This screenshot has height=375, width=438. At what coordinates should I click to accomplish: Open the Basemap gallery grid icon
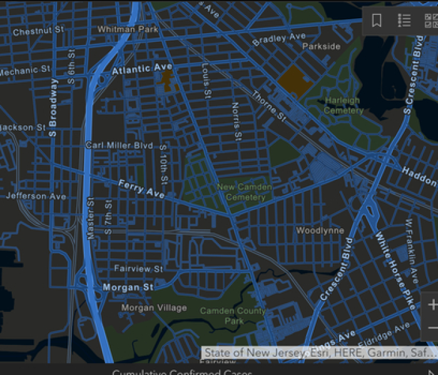(431, 21)
